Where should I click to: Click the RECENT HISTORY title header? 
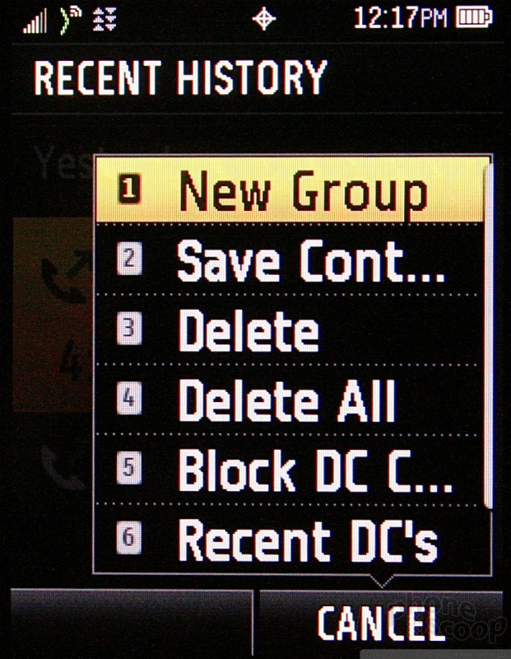180,77
